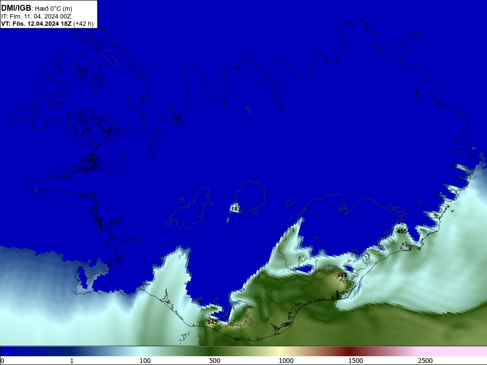Click the 'IT: Fim. 11. 04. 2024 00Z' line

(36, 16)
